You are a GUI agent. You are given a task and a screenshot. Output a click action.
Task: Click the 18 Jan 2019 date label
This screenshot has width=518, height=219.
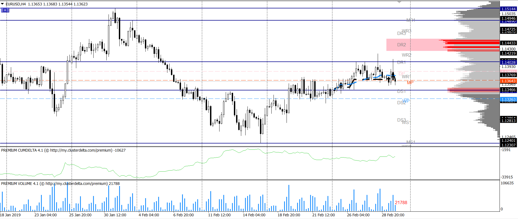click(10, 215)
